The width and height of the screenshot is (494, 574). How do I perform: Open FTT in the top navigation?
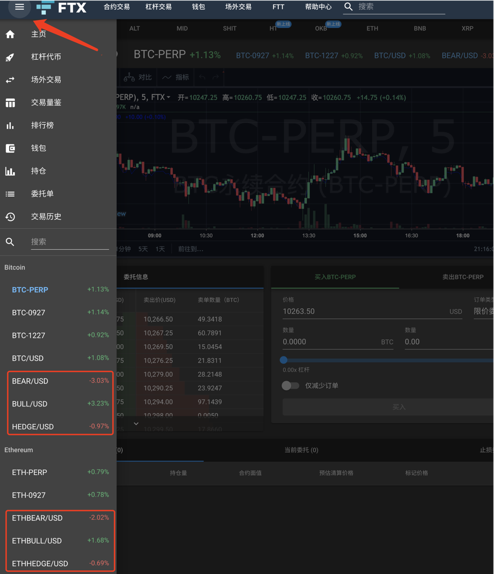[x=278, y=7]
